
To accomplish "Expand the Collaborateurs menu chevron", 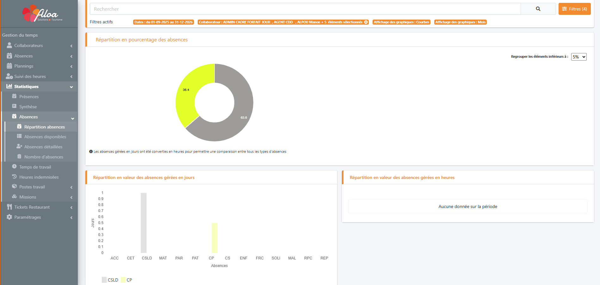I will point(71,46).
